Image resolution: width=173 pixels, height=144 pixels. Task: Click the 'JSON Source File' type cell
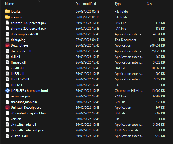(x=127, y=130)
